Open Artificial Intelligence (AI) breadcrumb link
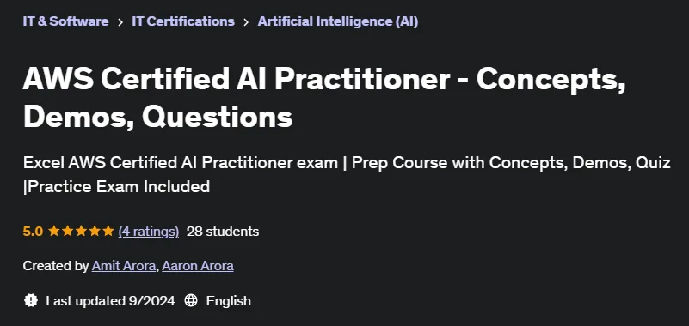 click(338, 21)
